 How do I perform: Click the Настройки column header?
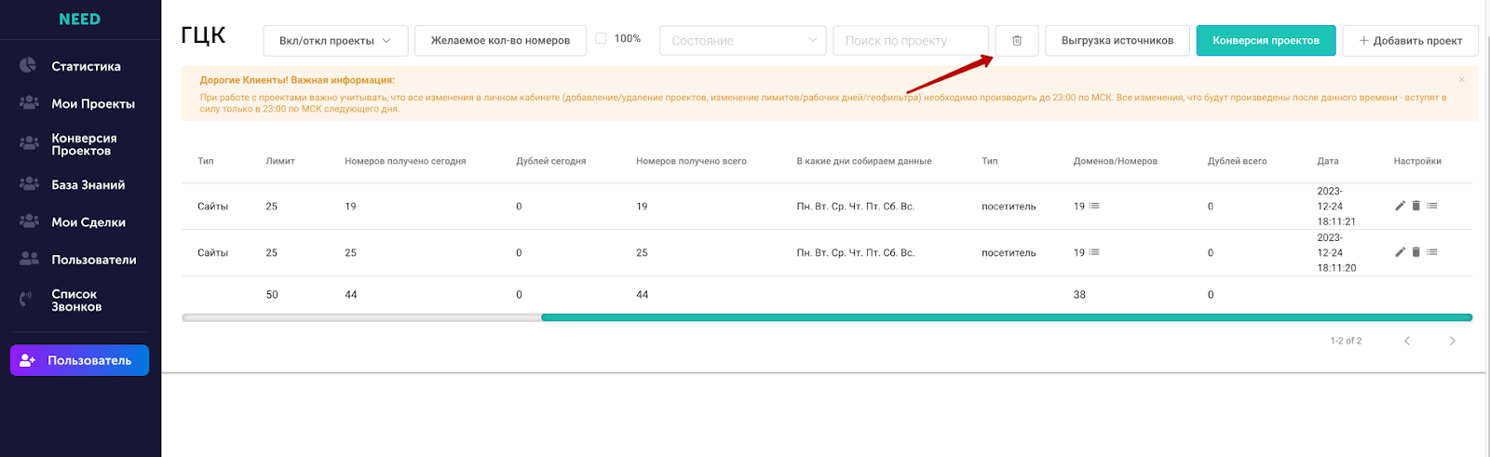point(1417,161)
